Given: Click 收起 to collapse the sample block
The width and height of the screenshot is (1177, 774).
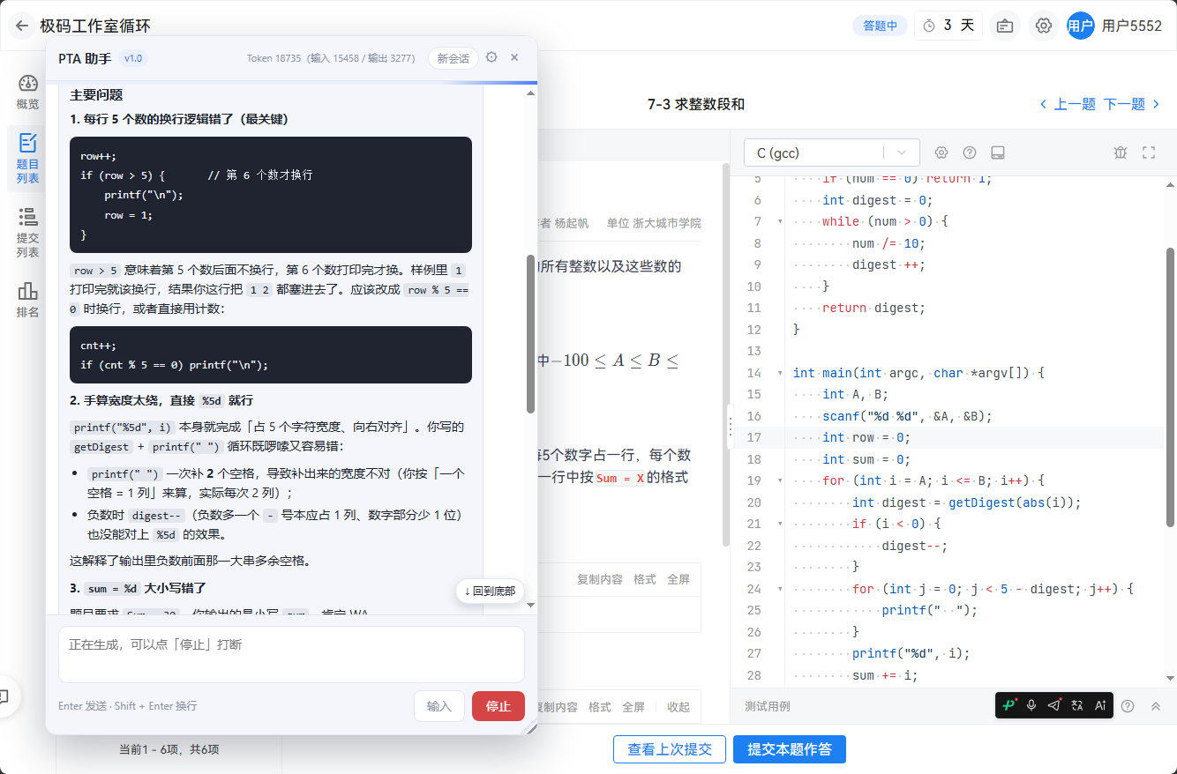Looking at the screenshot, I should [x=678, y=707].
